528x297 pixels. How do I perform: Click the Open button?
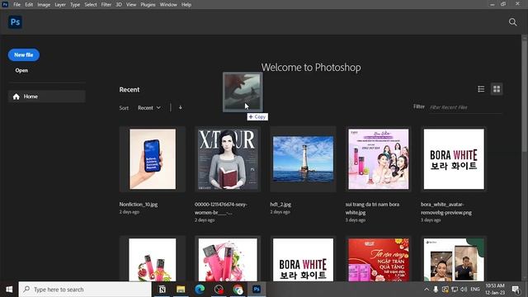point(21,70)
